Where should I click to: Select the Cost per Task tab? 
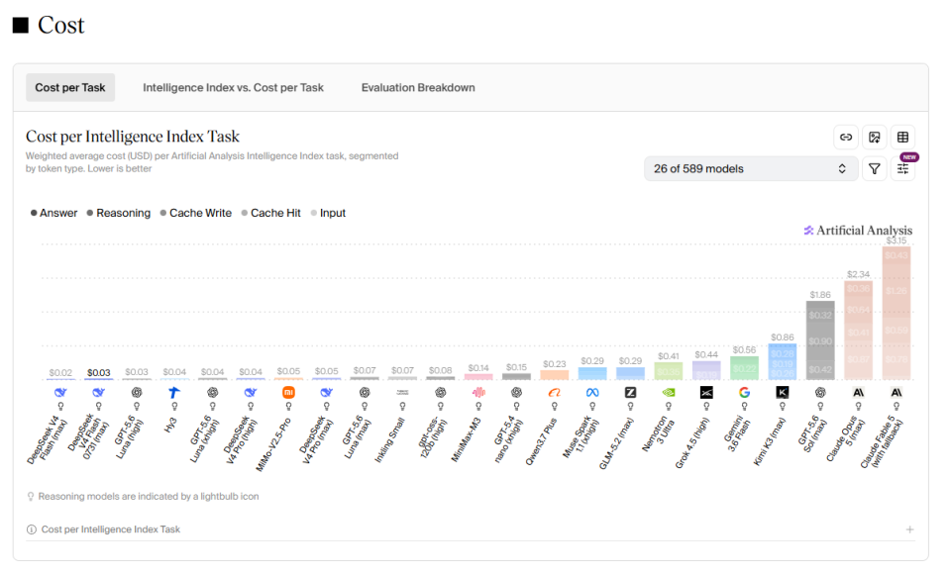click(70, 88)
